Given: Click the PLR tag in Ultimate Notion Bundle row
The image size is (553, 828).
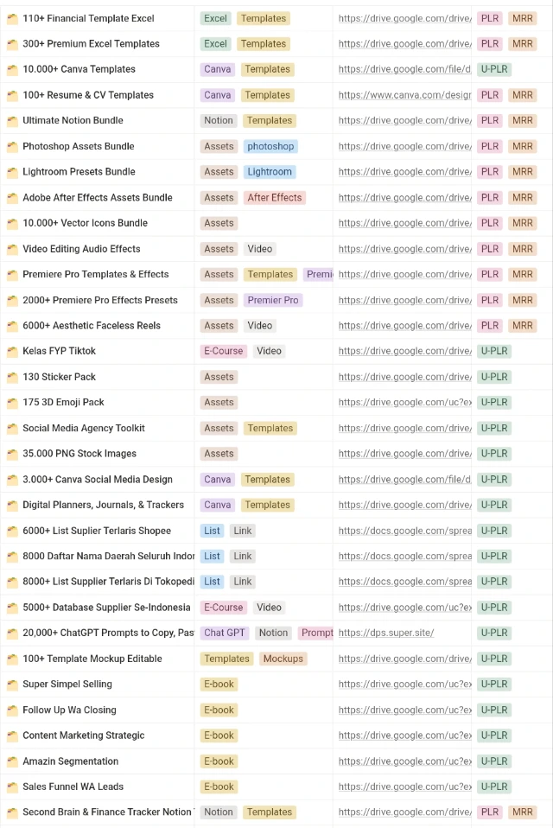Looking at the screenshot, I should (490, 120).
